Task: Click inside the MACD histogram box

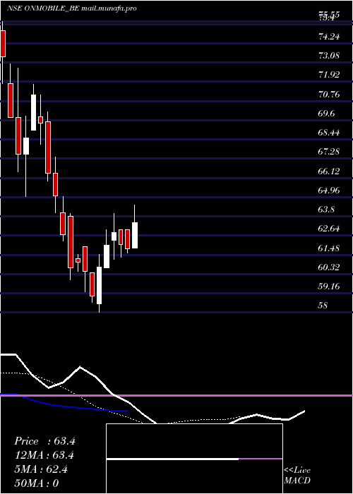Action: click(x=194, y=459)
